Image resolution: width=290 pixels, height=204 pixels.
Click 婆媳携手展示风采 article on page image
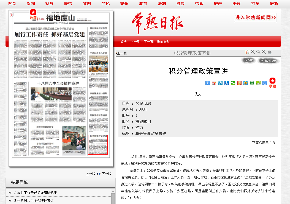(45, 133)
